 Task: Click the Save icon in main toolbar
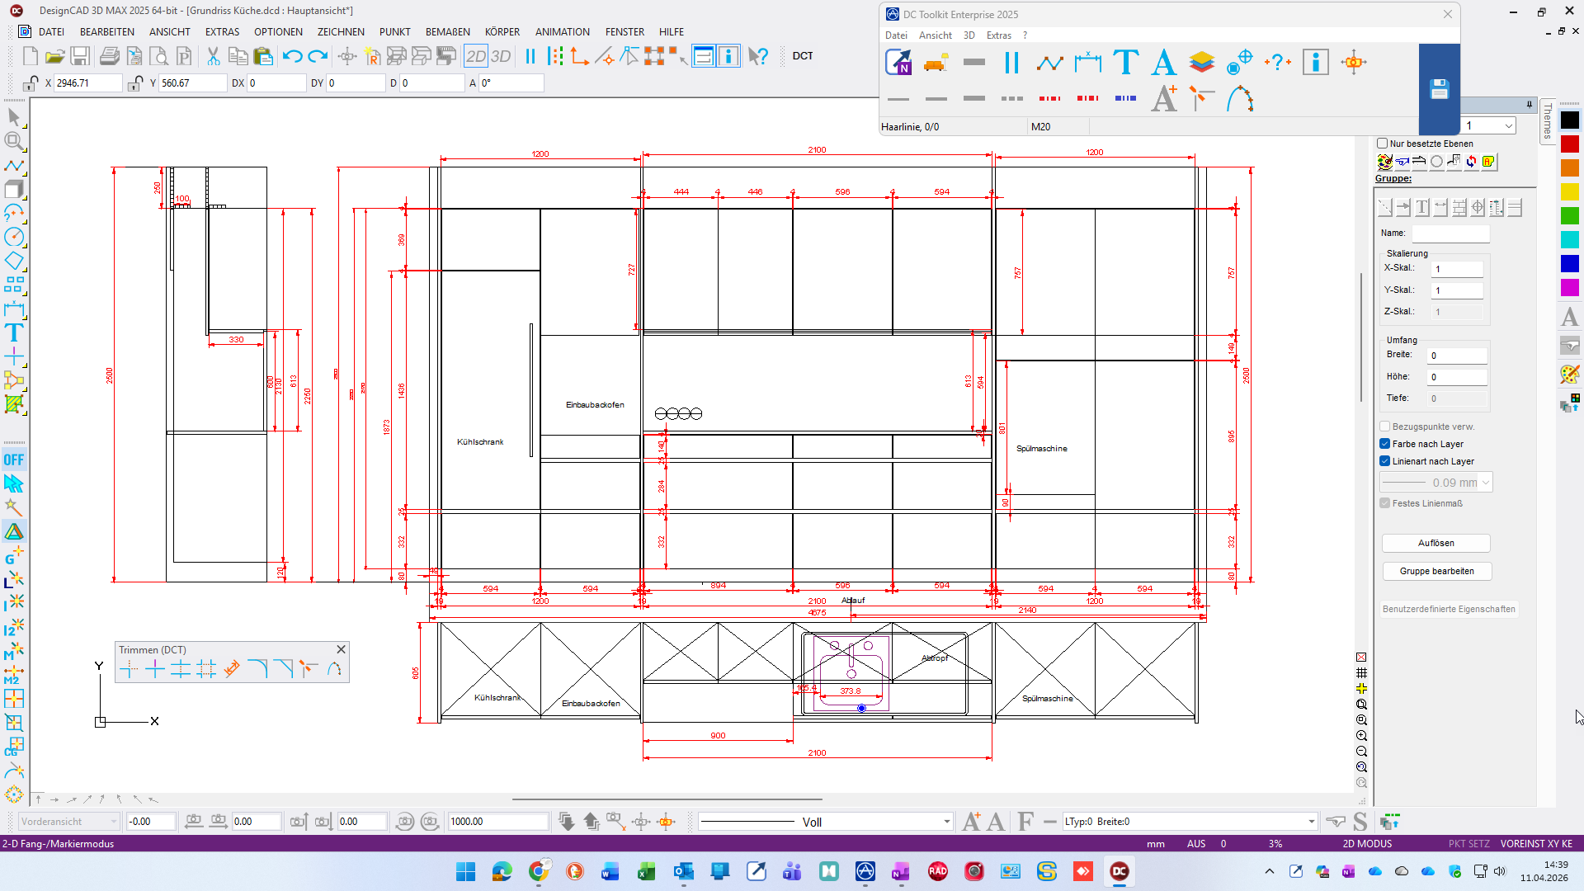[80, 56]
